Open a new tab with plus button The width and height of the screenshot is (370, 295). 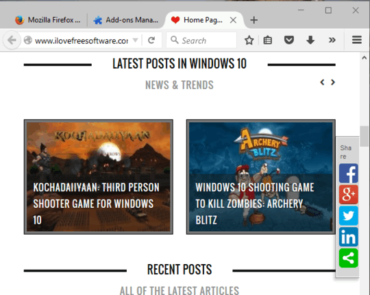(254, 20)
